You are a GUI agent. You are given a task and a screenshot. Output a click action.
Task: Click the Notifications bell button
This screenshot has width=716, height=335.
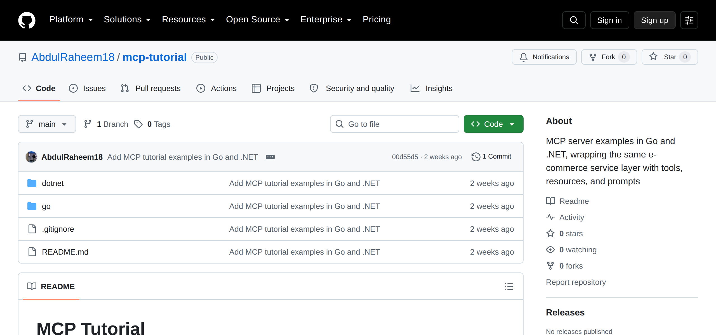point(544,57)
